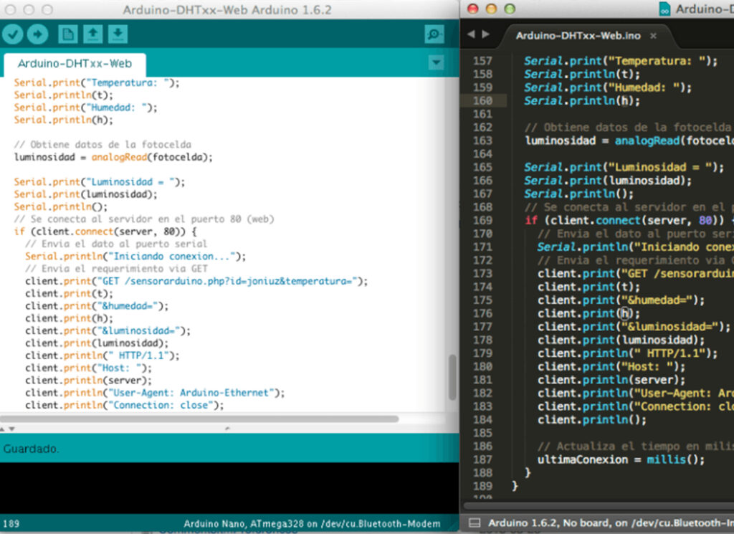Click the Arduino file icon in Sublime title bar
The height and width of the screenshot is (534, 734).
664,9
